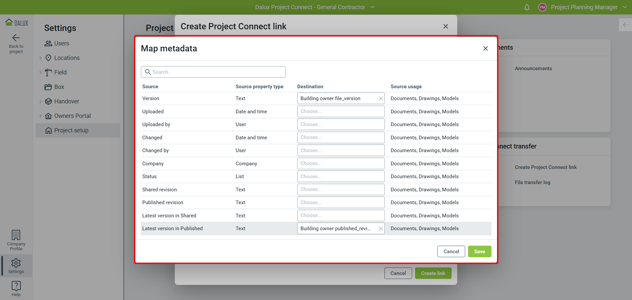Clear the Building owner file_version destination

[x=381, y=98]
